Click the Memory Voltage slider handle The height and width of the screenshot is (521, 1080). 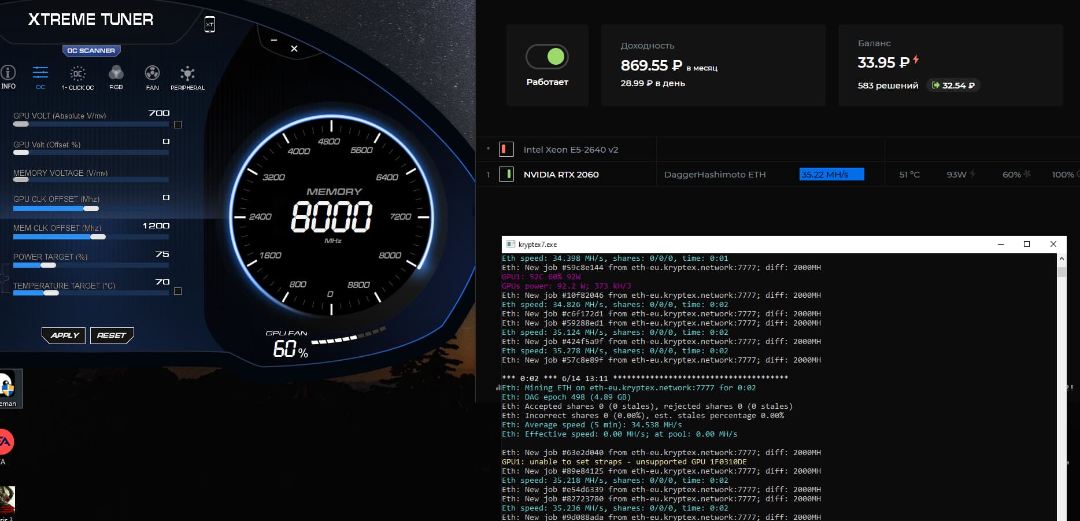click(x=21, y=180)
